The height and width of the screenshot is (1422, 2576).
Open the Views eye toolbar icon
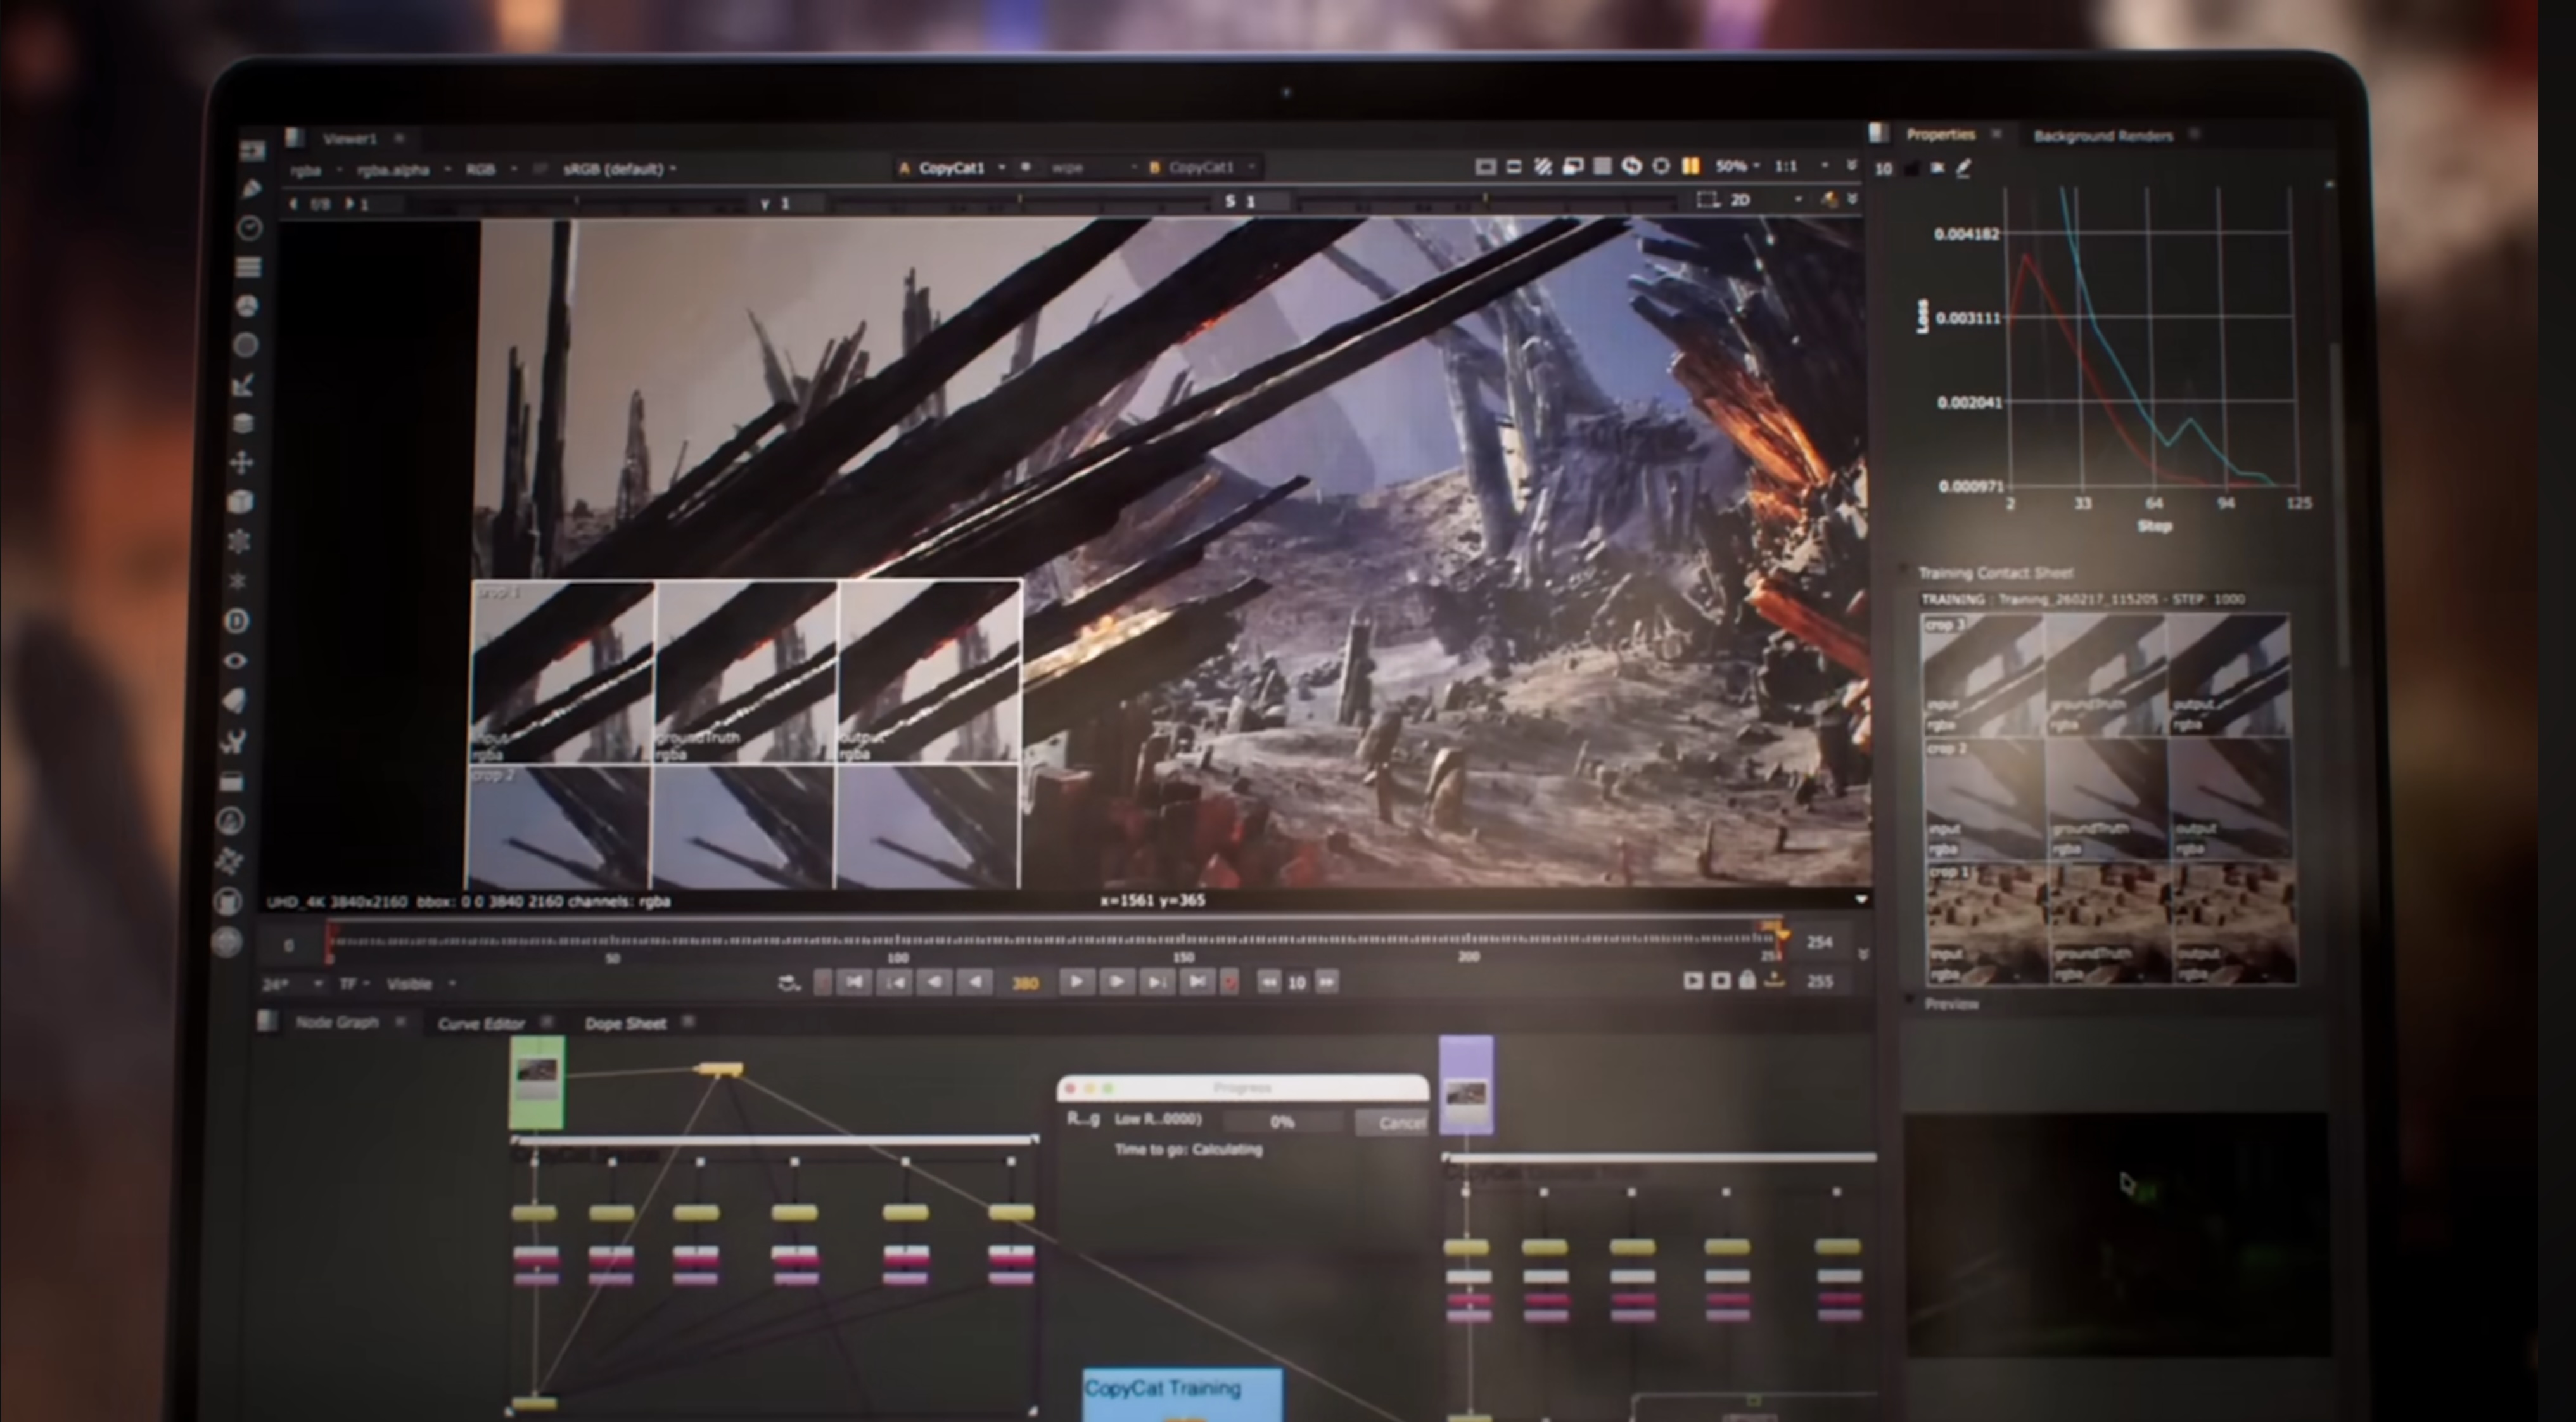coord(235,661)
